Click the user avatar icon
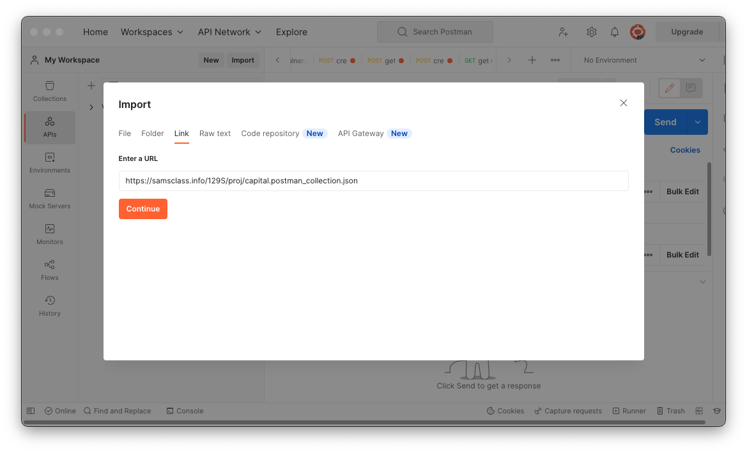This screenshot has width=747, height=453. pyautogui.click(x=638, y=32)
